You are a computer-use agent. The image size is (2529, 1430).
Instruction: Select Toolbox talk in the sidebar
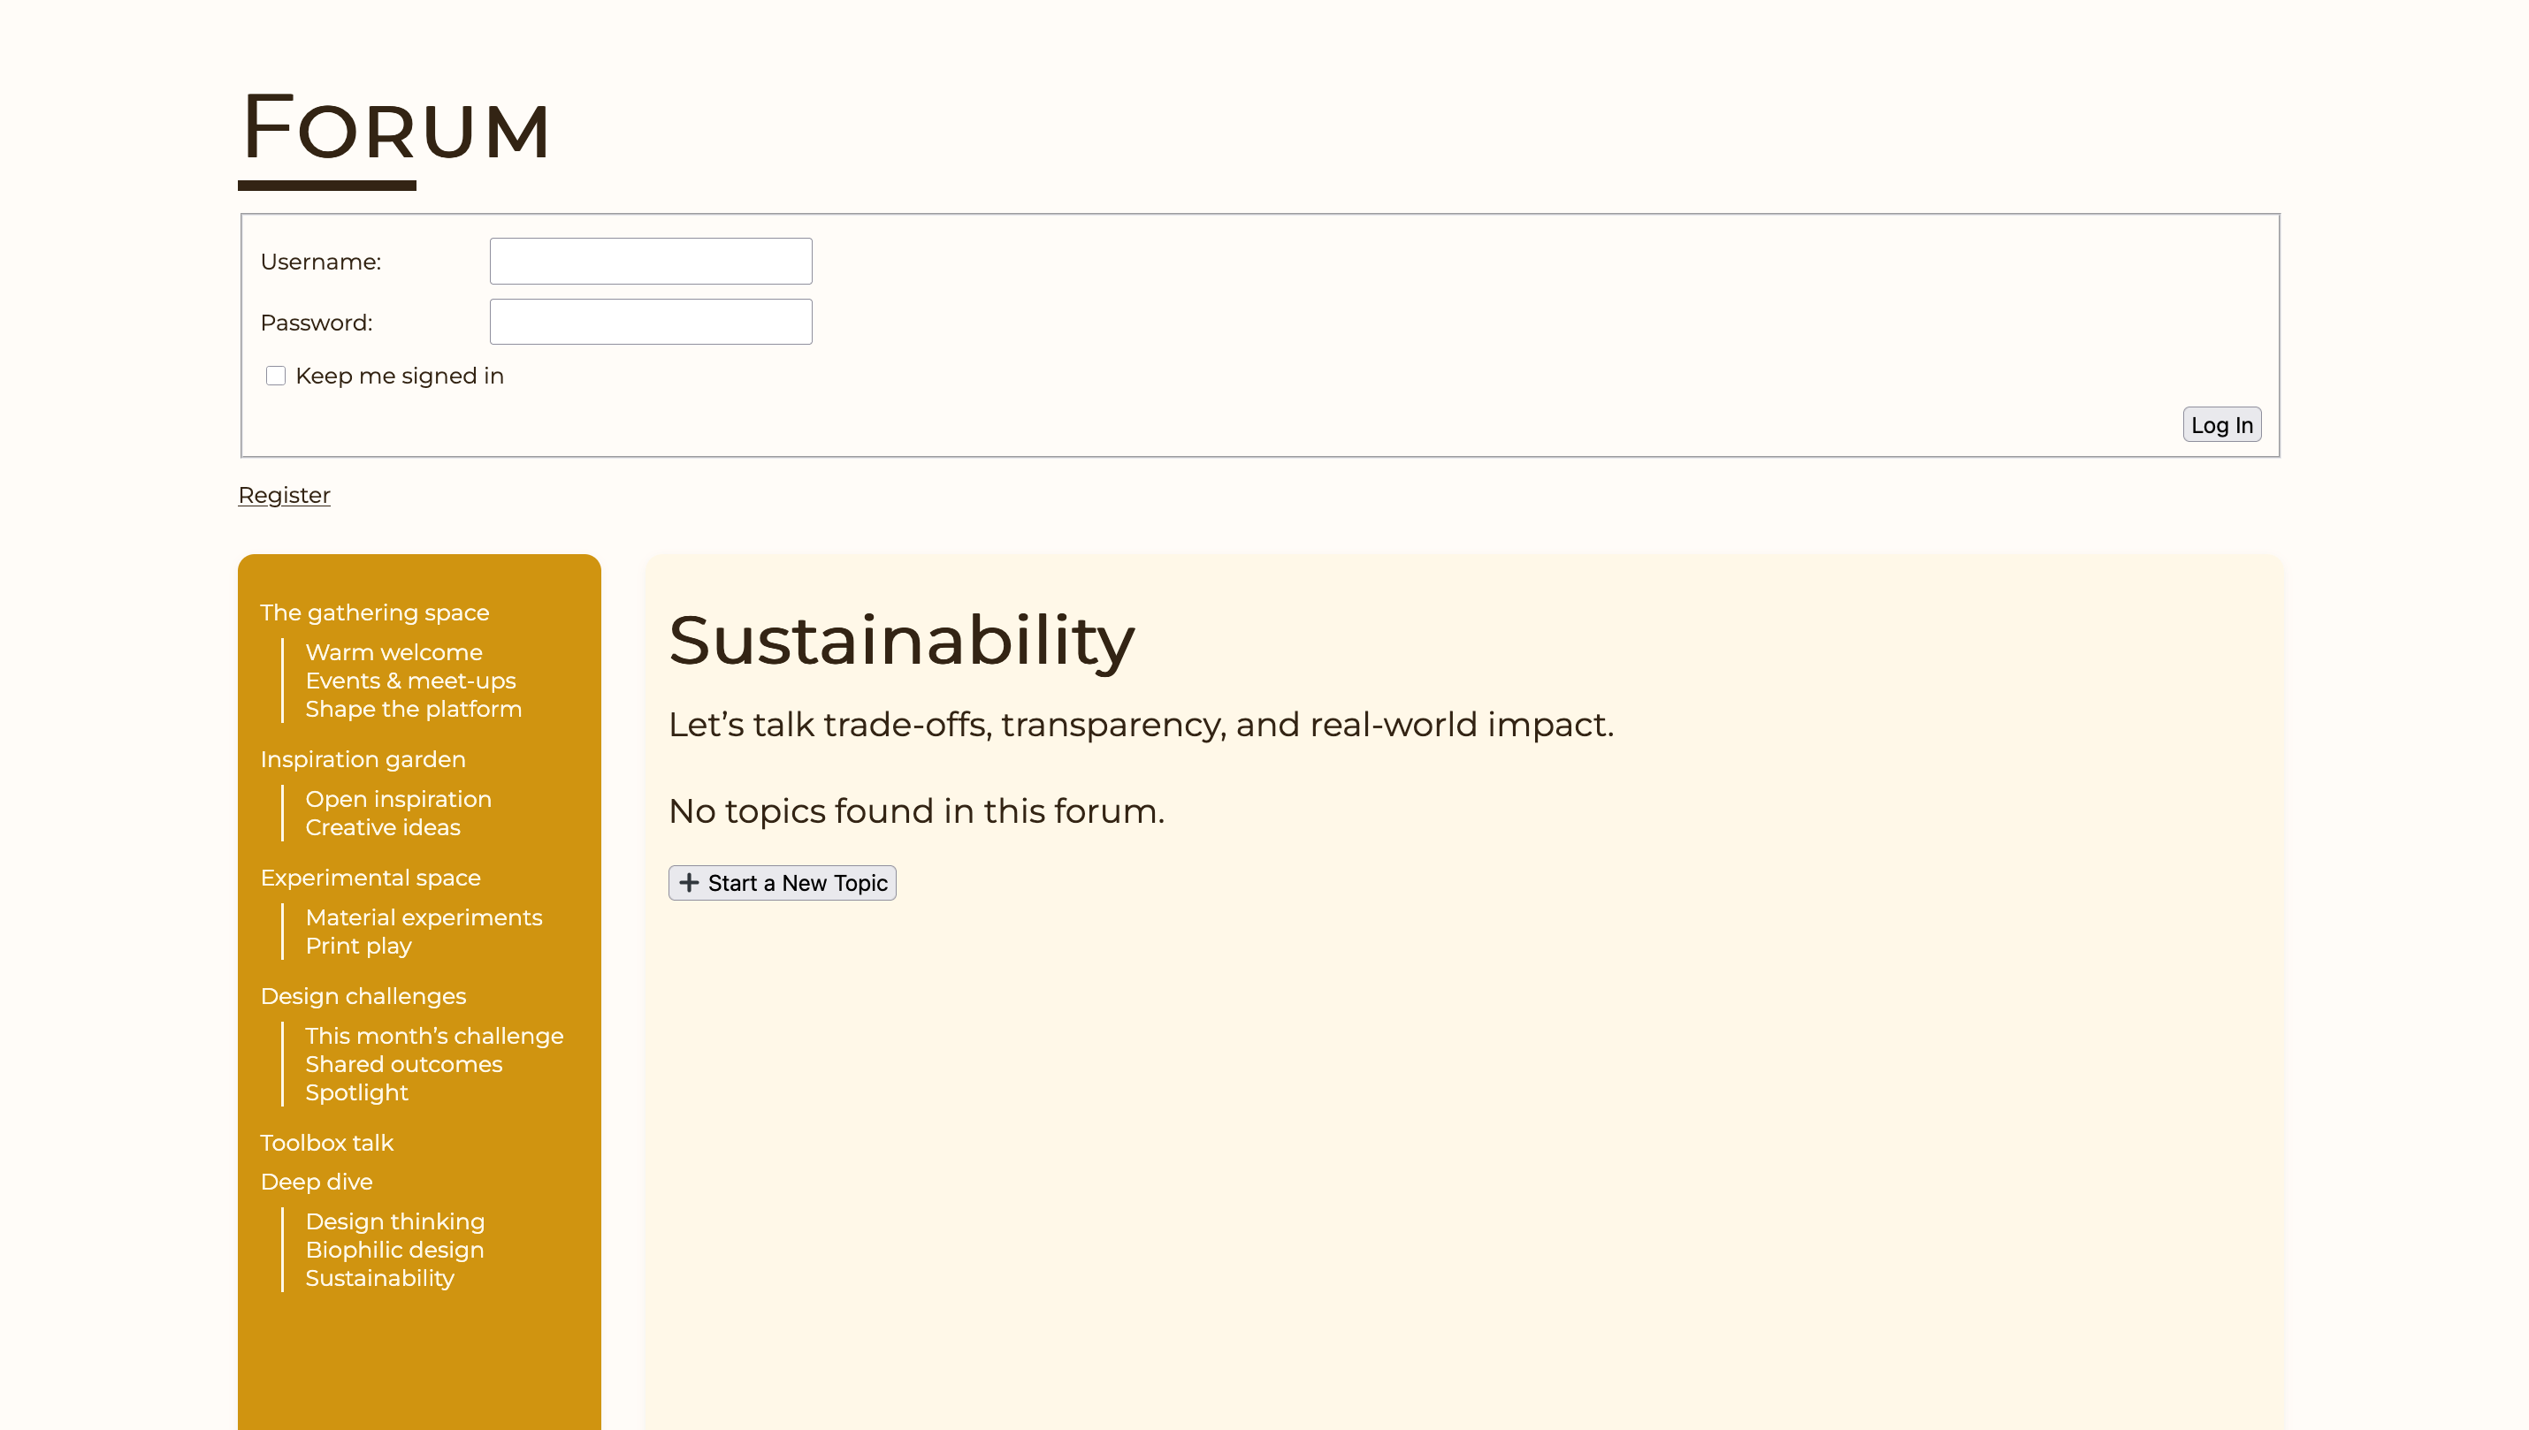326,1144
